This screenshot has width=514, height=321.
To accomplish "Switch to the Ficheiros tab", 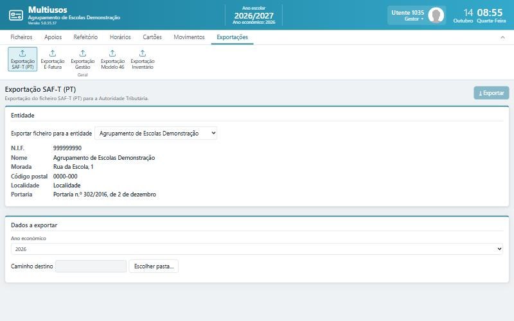I will 21,37.
